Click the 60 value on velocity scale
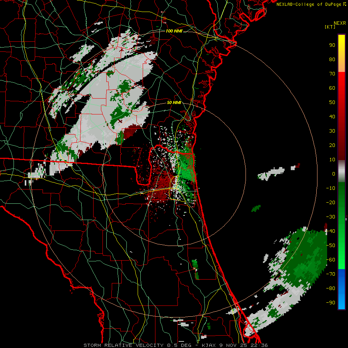Image resolution: width=348 pixels, height=348 pixels. click(x=332, y=88)
